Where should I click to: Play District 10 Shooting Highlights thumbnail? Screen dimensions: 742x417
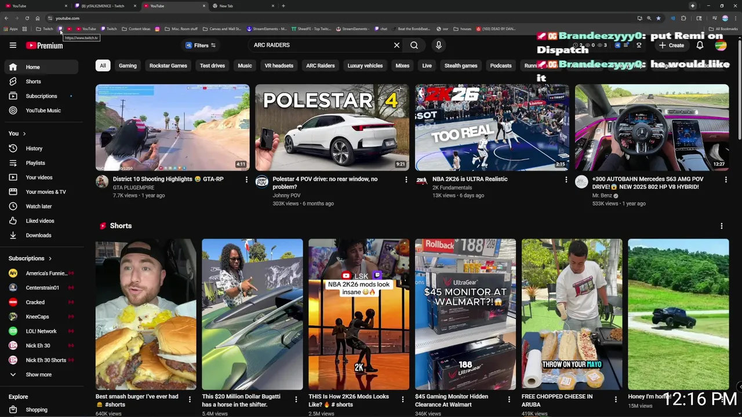[x=172, y=127]
